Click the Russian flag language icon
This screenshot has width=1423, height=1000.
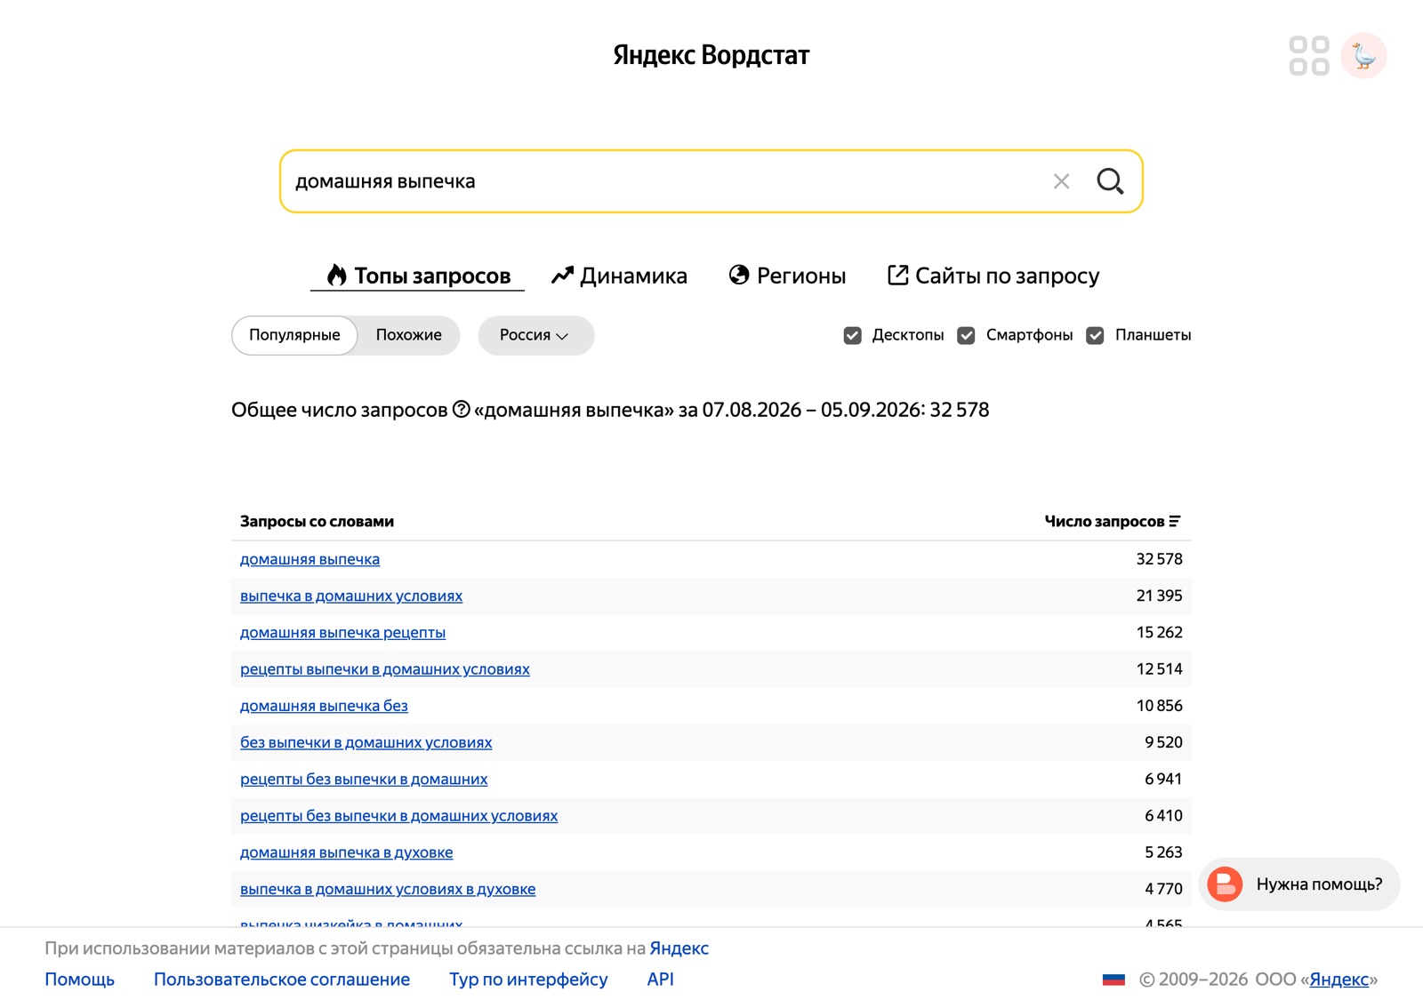[x=1113, y=980]
